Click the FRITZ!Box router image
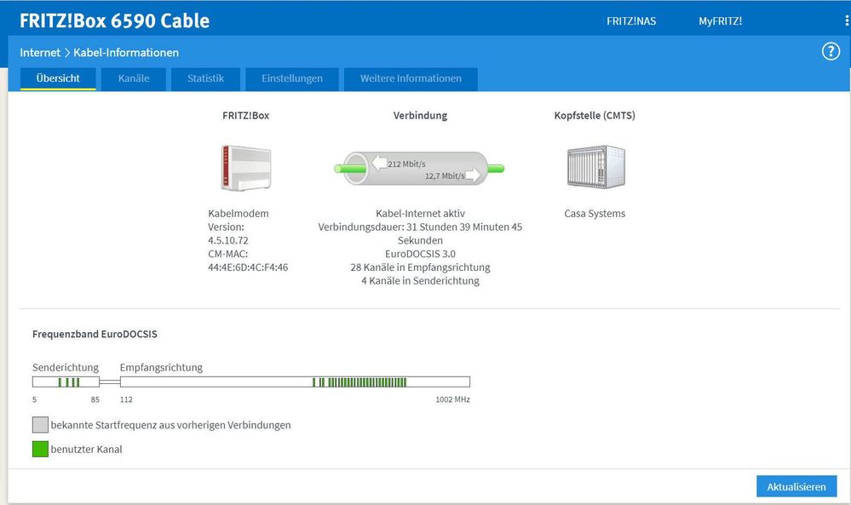Screen dimensions: 851x505 245,168
